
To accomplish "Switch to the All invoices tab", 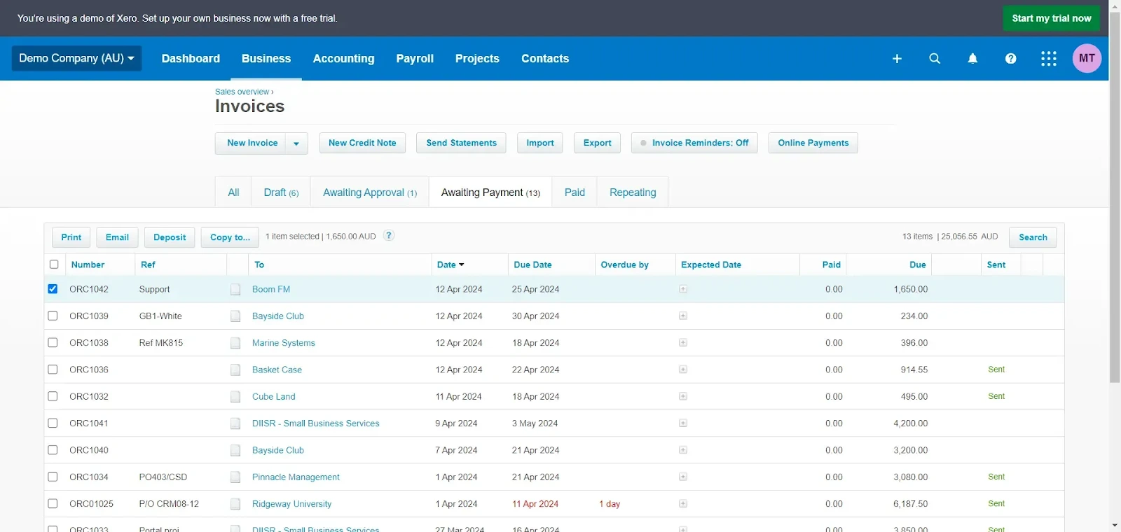I will pyautogui.click(x=233, y=192).
